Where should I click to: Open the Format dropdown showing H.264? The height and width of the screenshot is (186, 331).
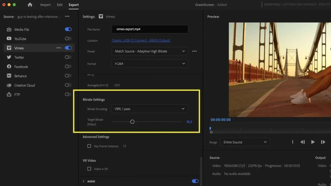coord(150,63)
